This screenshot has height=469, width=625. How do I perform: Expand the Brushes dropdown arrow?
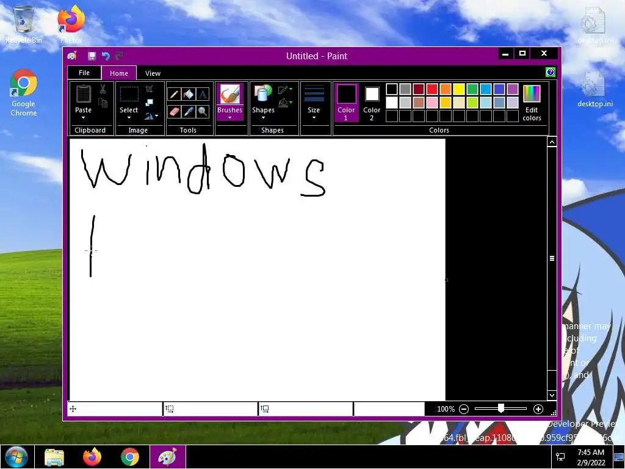point(229,118)
